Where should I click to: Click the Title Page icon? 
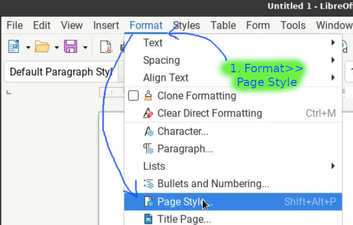(x=149, y=219)
